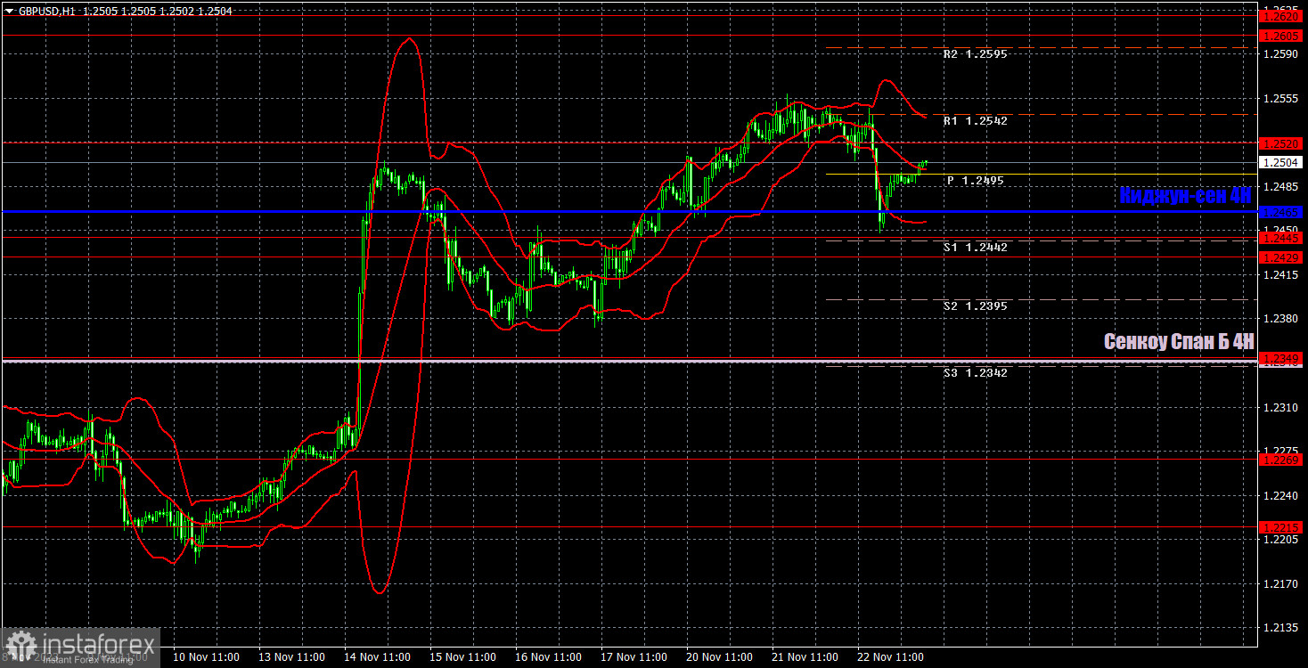
Task: Click the 13 Nov 11:00 time label
Action: click(x=290, y=657)
